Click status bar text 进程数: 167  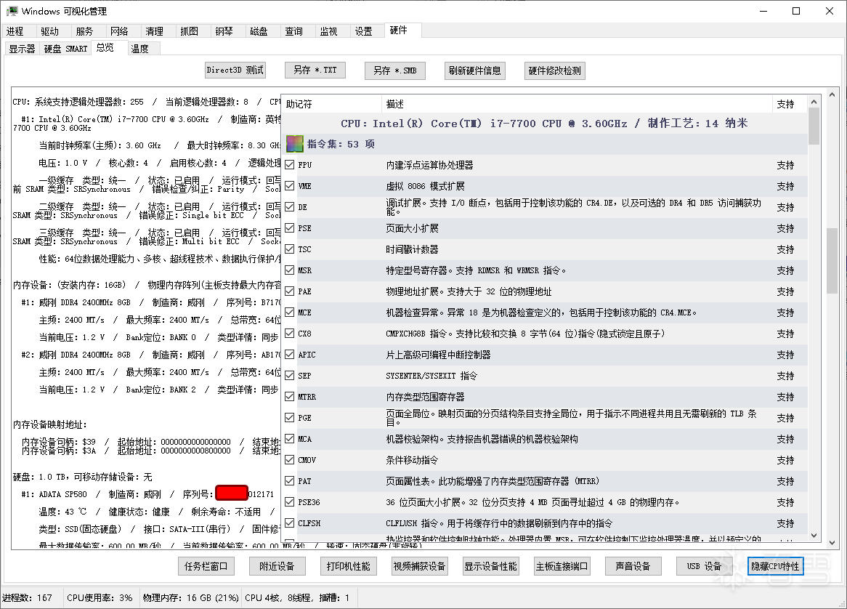[27, 597]
